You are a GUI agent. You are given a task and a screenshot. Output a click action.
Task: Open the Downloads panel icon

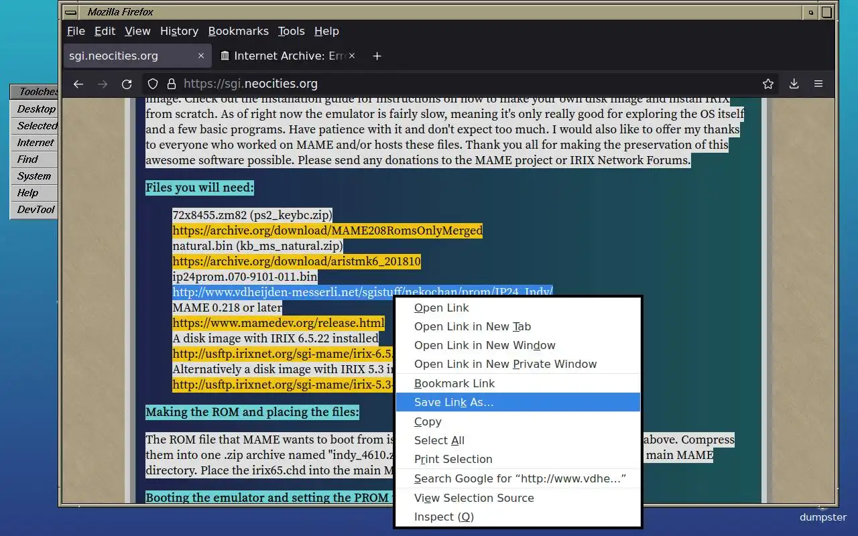(794, 84)
